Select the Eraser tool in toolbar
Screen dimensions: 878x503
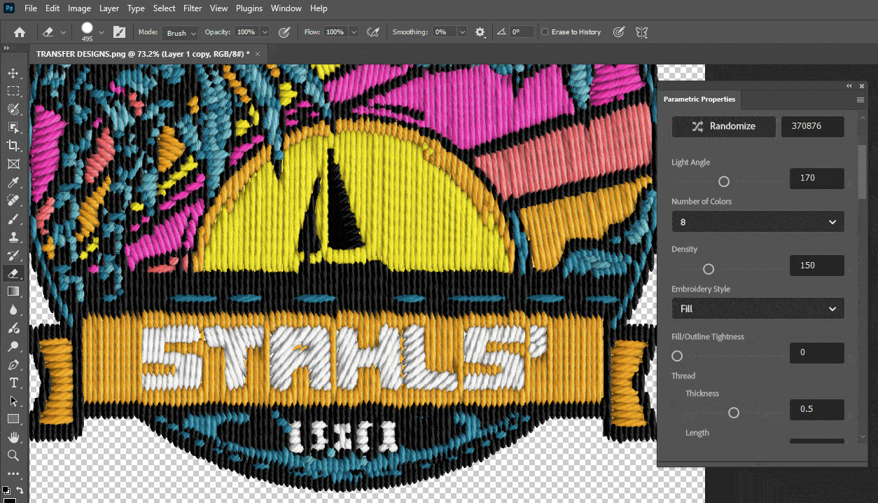point(13,273)
